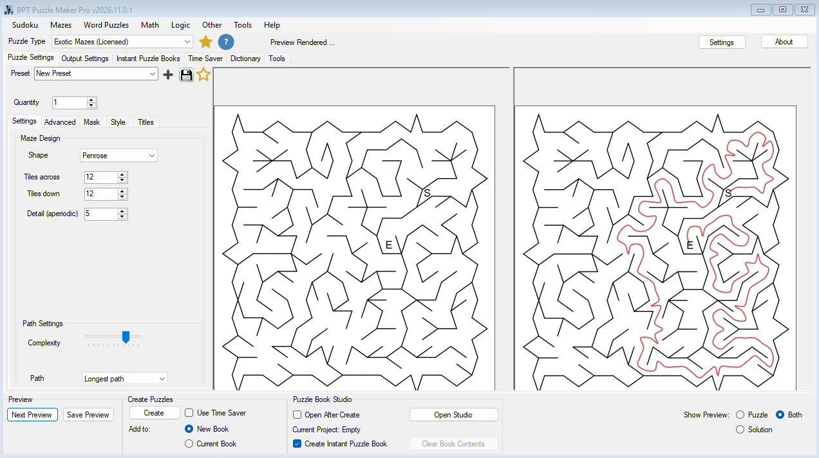The width and height of the screenshot is (819, 458).
Task: Click the Tiles across input field
Action: click(101, 177)
